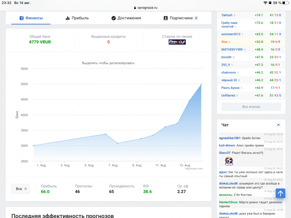Click the soccer ball sticker in chat

pyautogui.click(x=229, y=161)
